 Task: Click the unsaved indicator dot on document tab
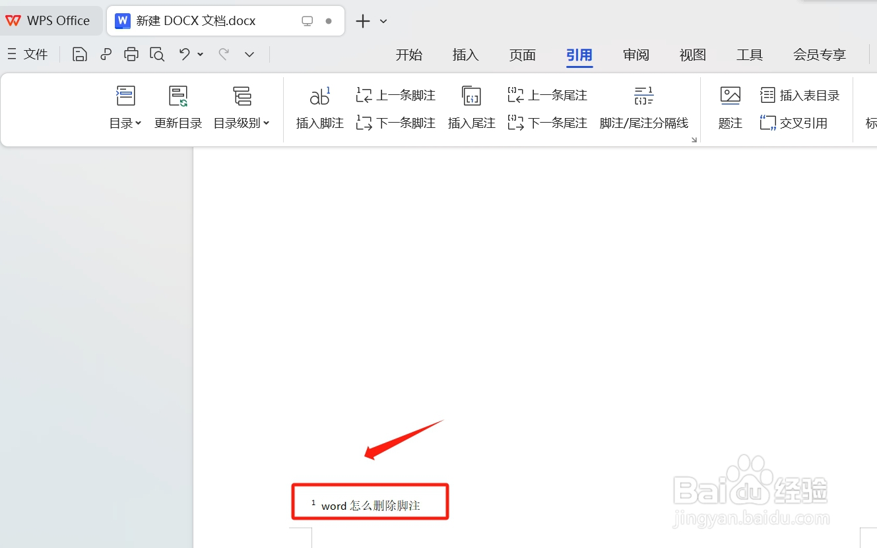329,21
